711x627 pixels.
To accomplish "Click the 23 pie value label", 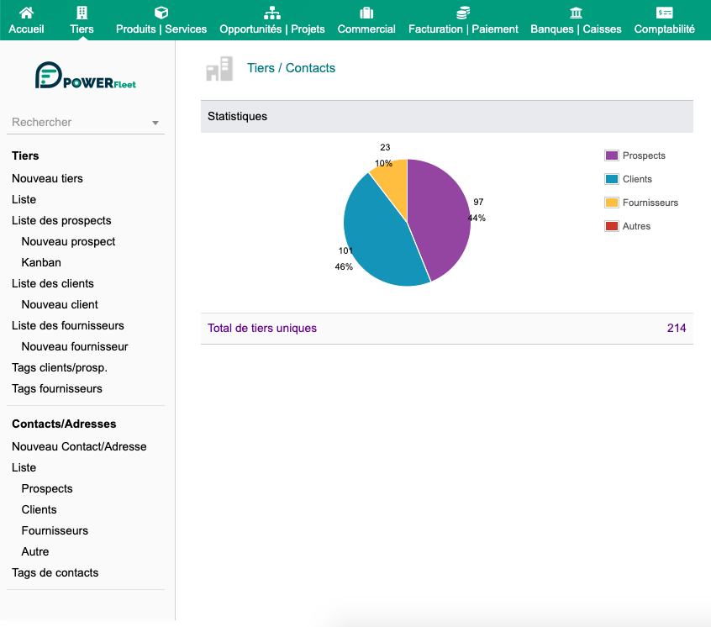I will 385,147.
